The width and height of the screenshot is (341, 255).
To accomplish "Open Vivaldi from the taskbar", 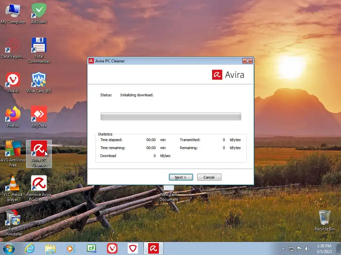I will [112, 248].
